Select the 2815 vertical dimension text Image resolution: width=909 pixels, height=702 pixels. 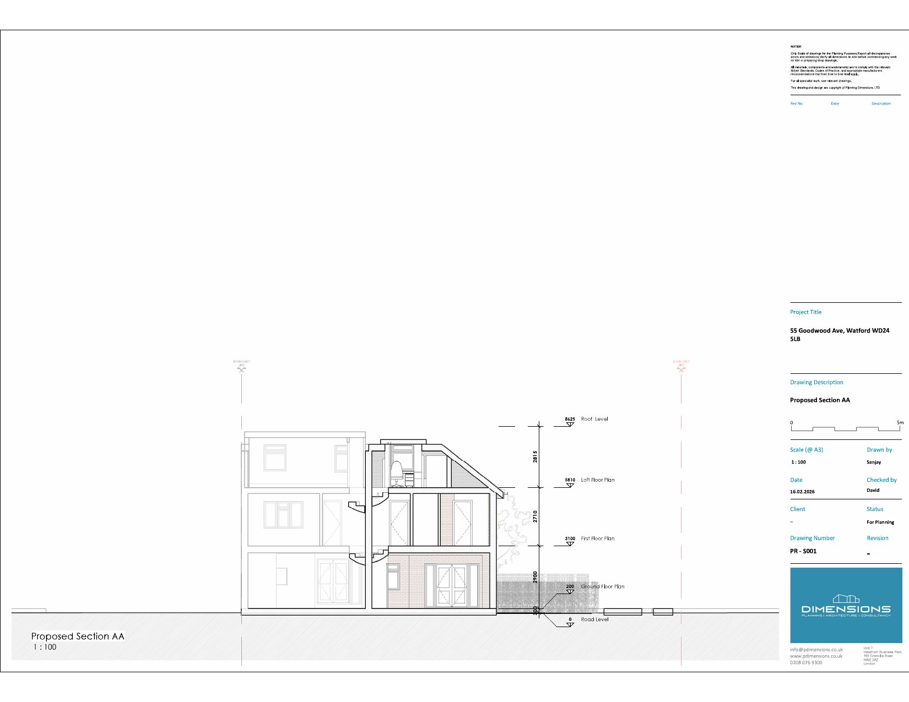(x=535, y=456)
